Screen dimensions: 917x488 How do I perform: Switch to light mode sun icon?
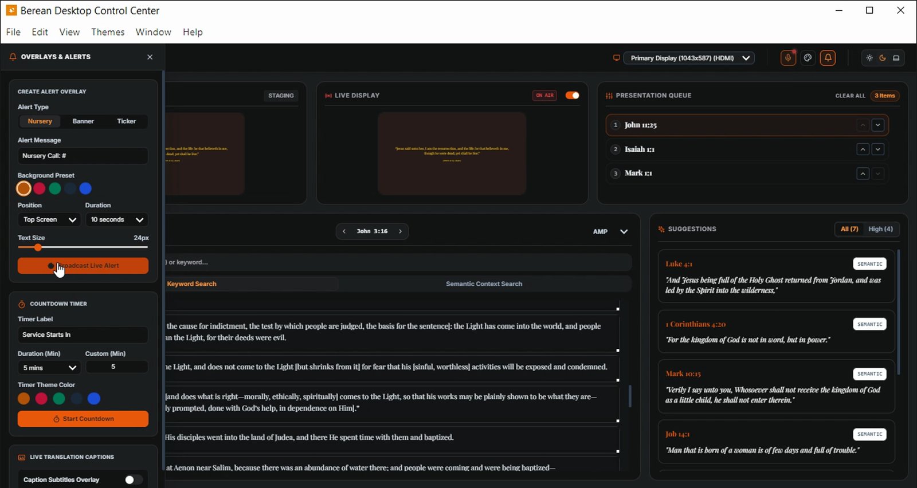869,58
